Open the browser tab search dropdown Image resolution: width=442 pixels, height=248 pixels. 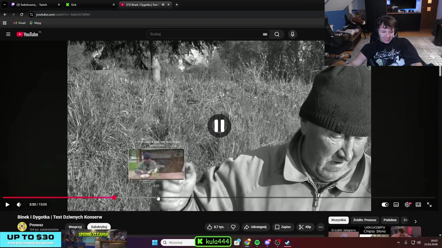pos(4,5)
